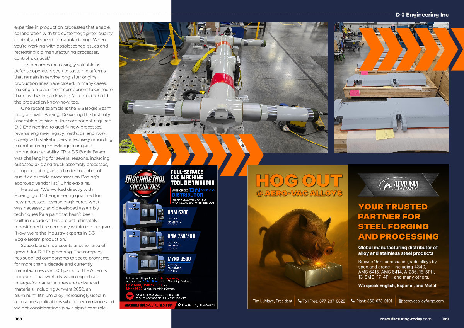
Task: Click the Machine Tool Specialties logo
Action: point(145,183)
